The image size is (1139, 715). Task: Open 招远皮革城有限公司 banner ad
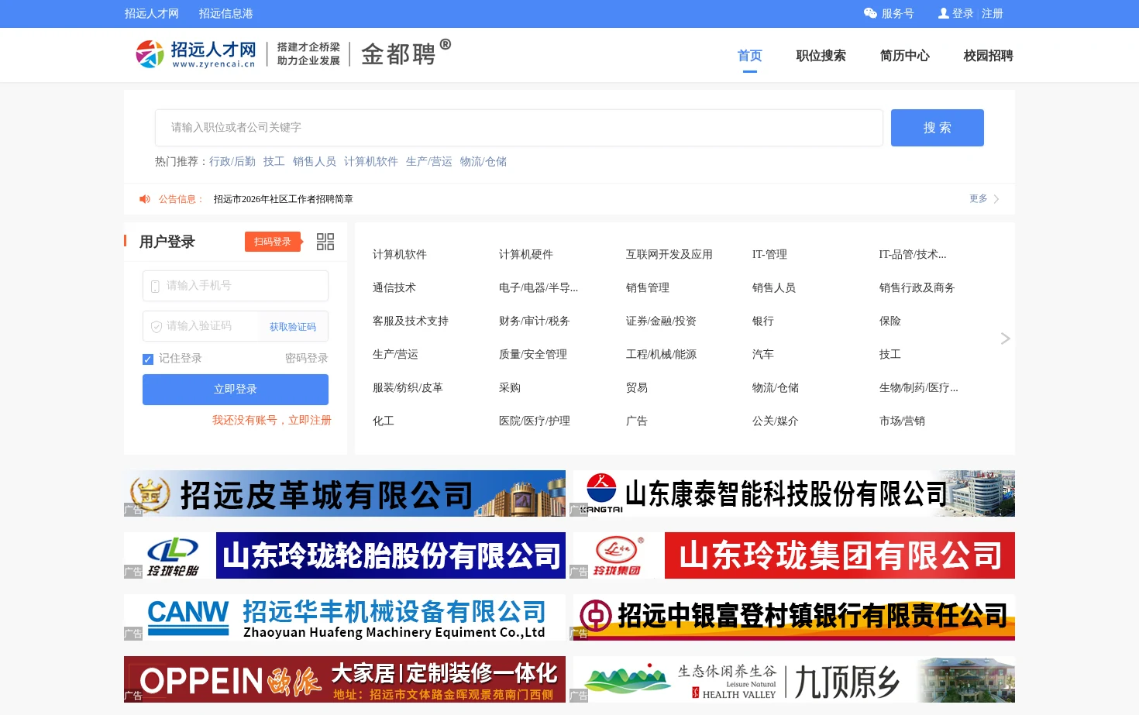coord(345,493)
